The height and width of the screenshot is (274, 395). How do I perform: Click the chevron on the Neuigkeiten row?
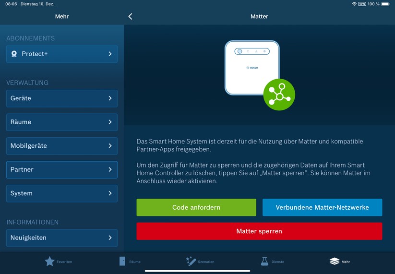click(x=110, y=238)
